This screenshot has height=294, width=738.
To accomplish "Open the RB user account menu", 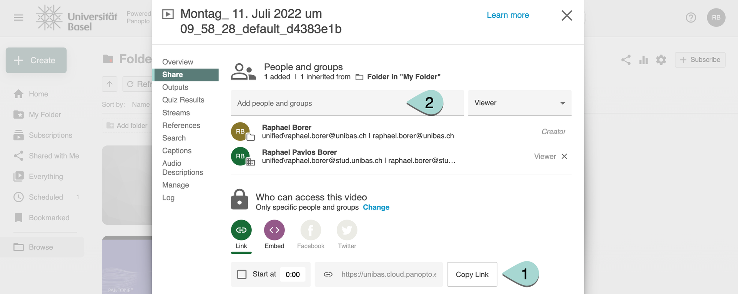I will pyautogui.click(x=716, y=18).
